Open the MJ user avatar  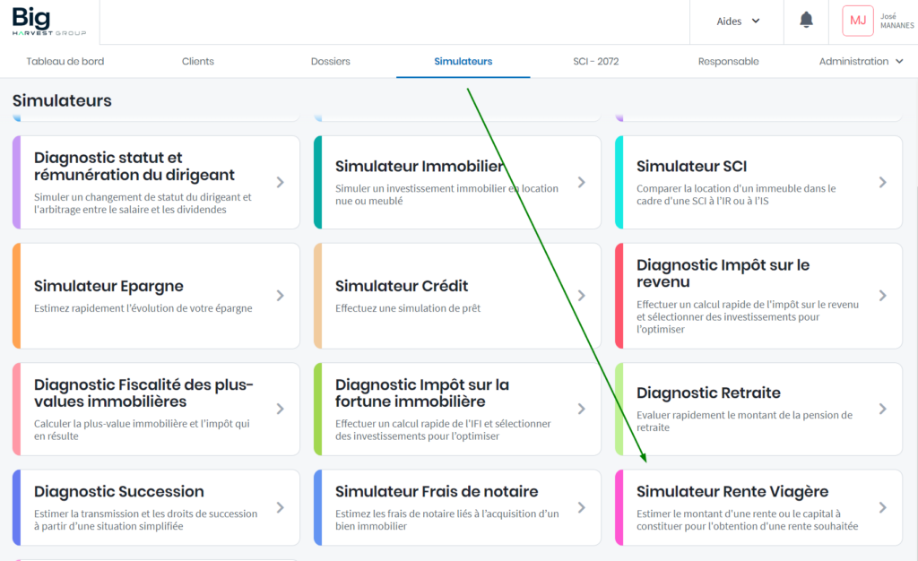(857, 21)
